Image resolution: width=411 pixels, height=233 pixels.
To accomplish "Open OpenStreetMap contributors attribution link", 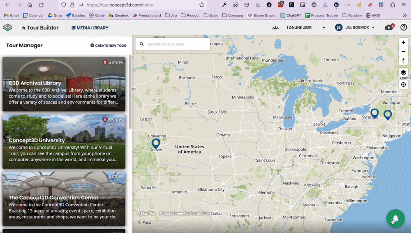I will (185, 213).
